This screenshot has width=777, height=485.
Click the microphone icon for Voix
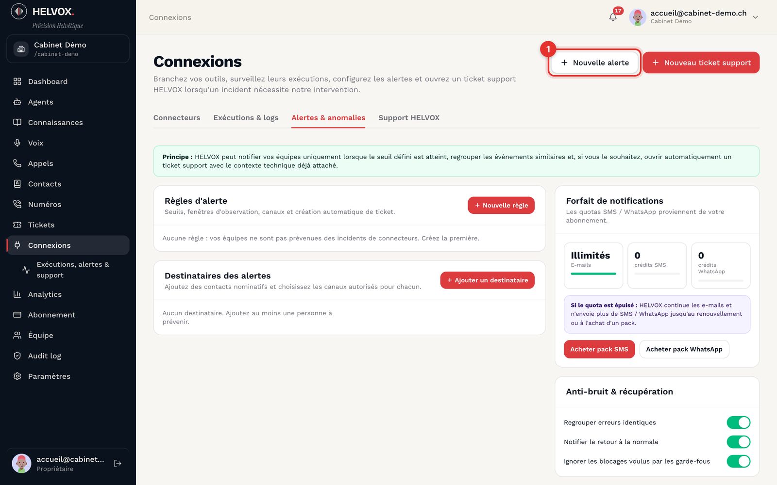pos(17,143)
